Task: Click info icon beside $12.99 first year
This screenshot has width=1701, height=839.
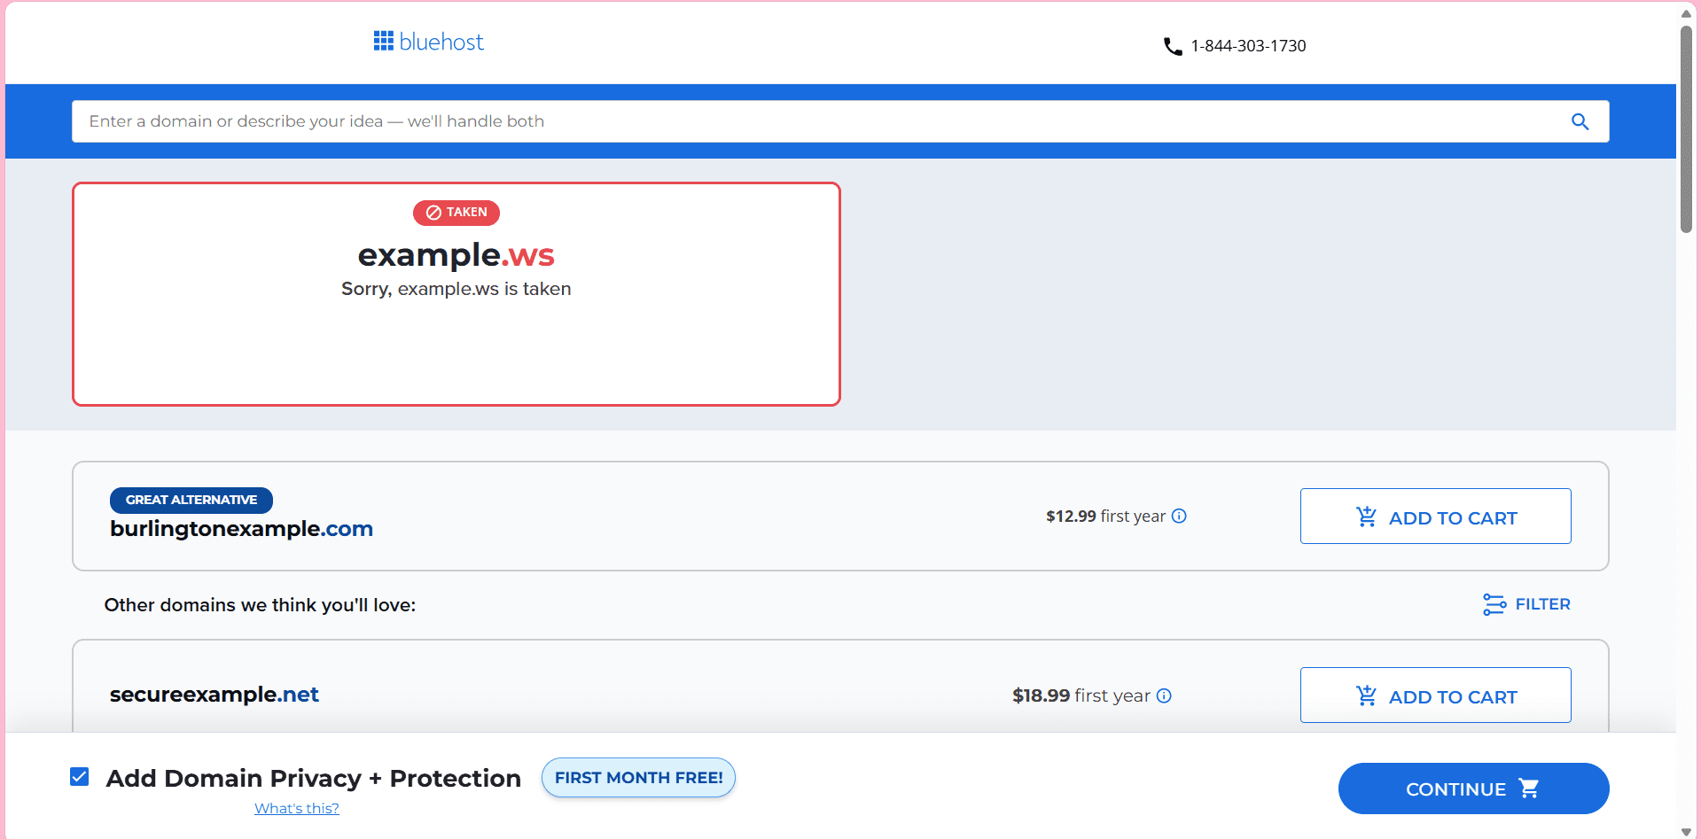Action: click(1179, 517)
